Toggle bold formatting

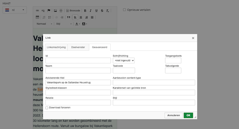85,11
